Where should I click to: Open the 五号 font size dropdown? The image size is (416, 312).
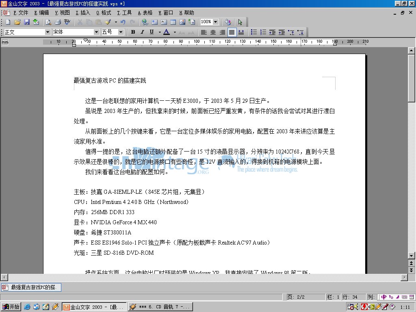pyautogui.click(x=121, y=32)
